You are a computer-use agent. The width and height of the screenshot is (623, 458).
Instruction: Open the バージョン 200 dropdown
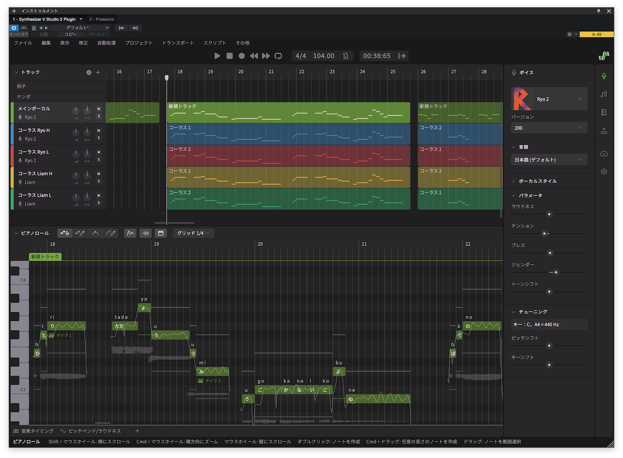coord(549,128)
